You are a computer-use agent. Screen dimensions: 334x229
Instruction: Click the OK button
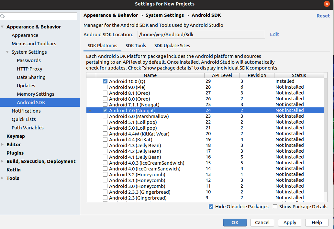coord(235,223)
